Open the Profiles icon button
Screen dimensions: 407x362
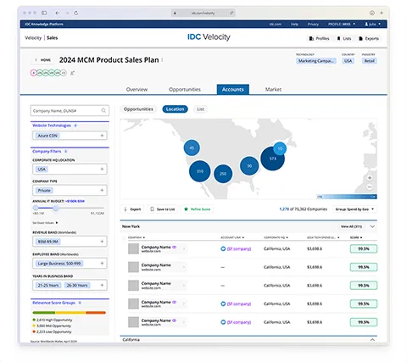tap(319, 38)
